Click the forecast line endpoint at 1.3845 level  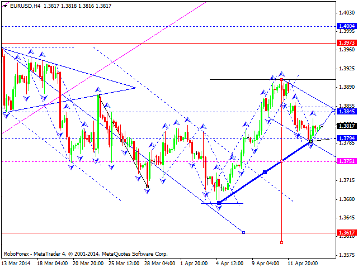point(333,111)
